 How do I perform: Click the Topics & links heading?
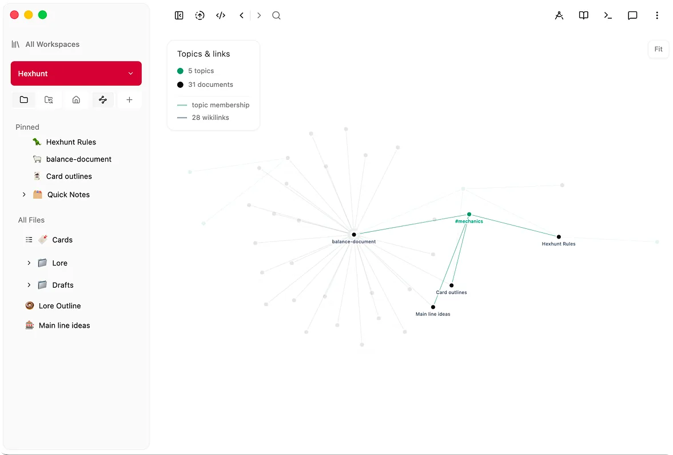tap(204, 54)
